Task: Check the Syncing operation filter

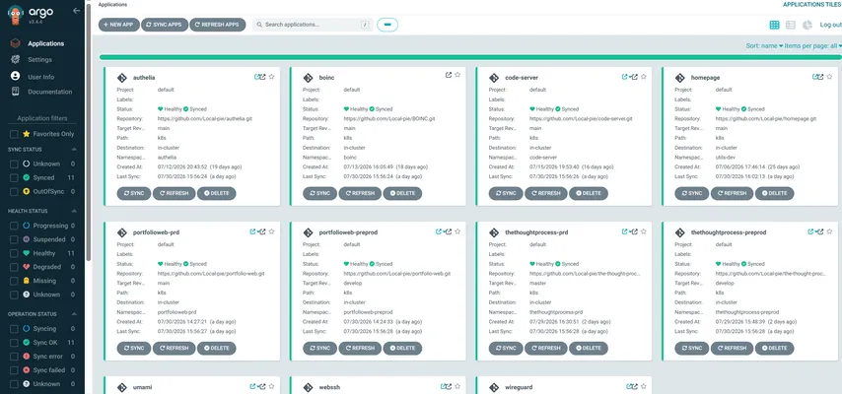Action: coord(14,329)
